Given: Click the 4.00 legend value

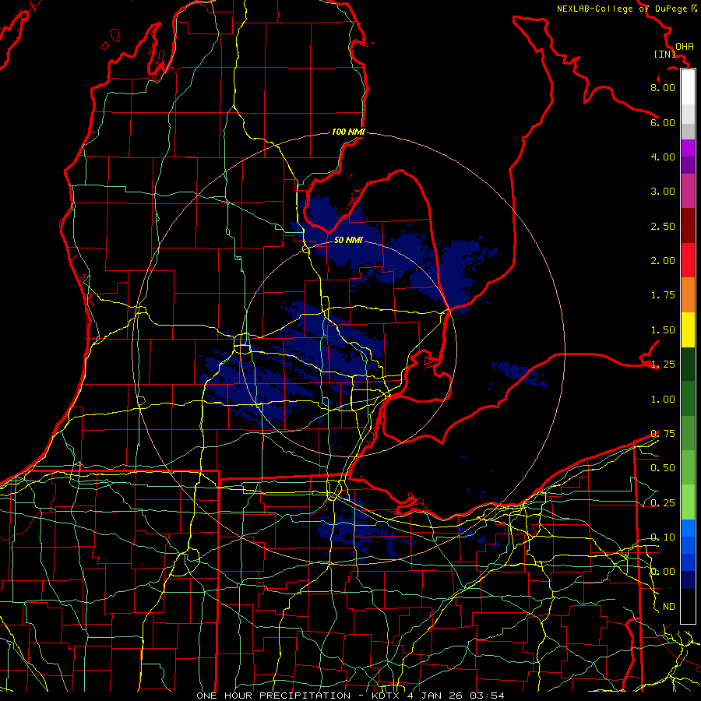Looking at the screenshot, I should click(663, 157).
